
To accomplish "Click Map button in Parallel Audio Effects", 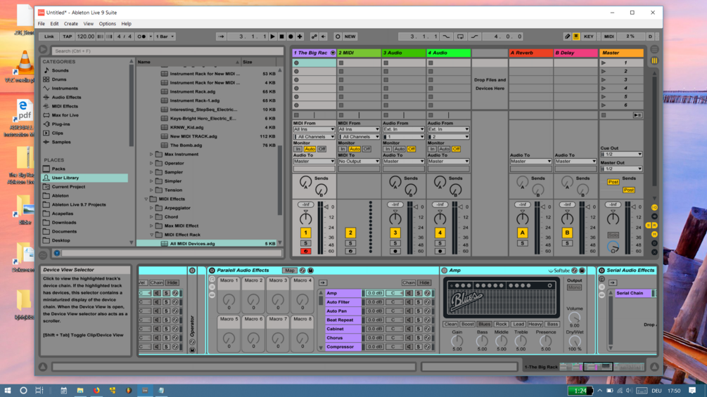I will point(289,271).
